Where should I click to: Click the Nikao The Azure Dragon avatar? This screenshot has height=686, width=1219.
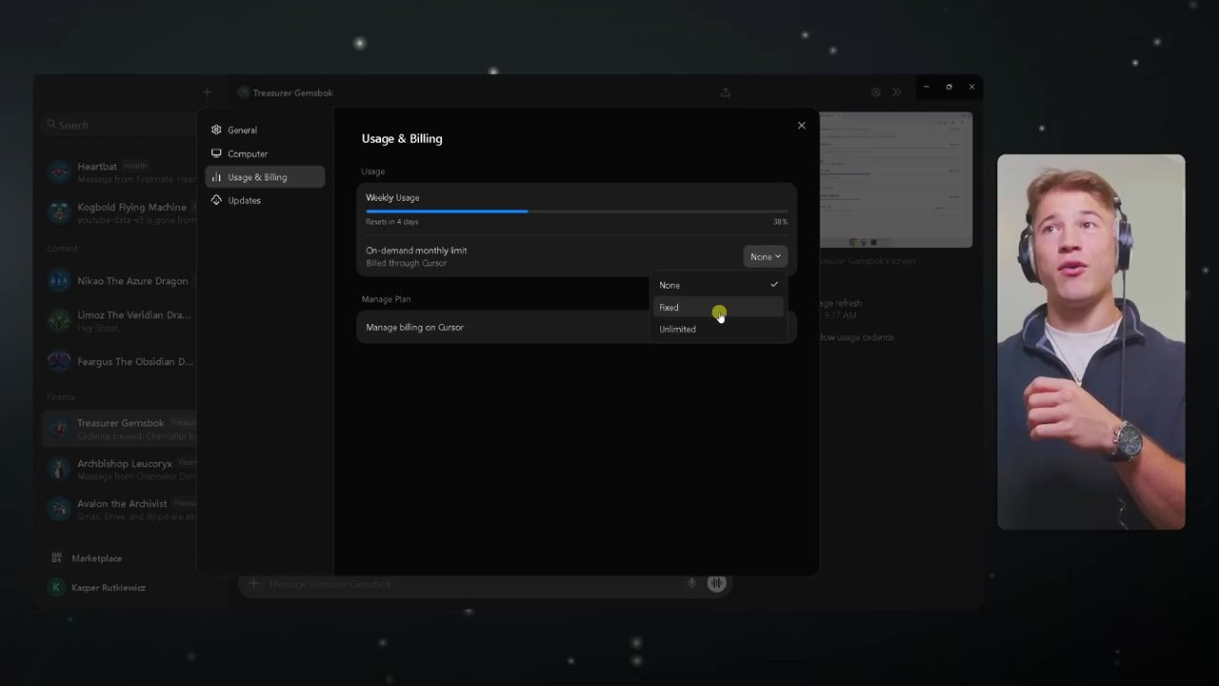click(x=60, y=281)
